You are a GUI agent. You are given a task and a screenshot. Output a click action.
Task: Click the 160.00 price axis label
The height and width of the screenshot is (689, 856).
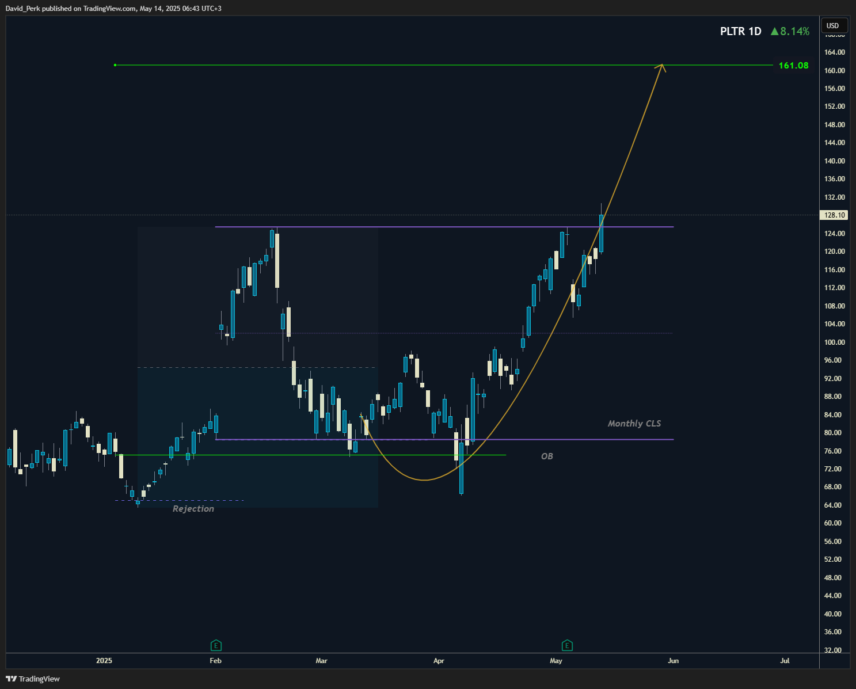point(834,71)
